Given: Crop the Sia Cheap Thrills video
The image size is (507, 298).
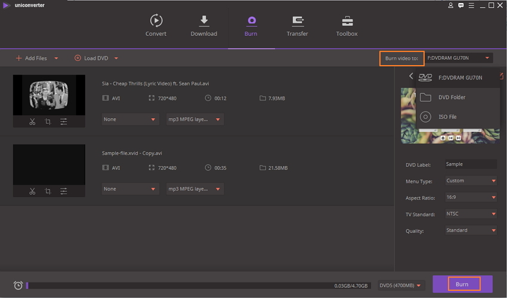Looking at the screenshot, I should (48, 122).
